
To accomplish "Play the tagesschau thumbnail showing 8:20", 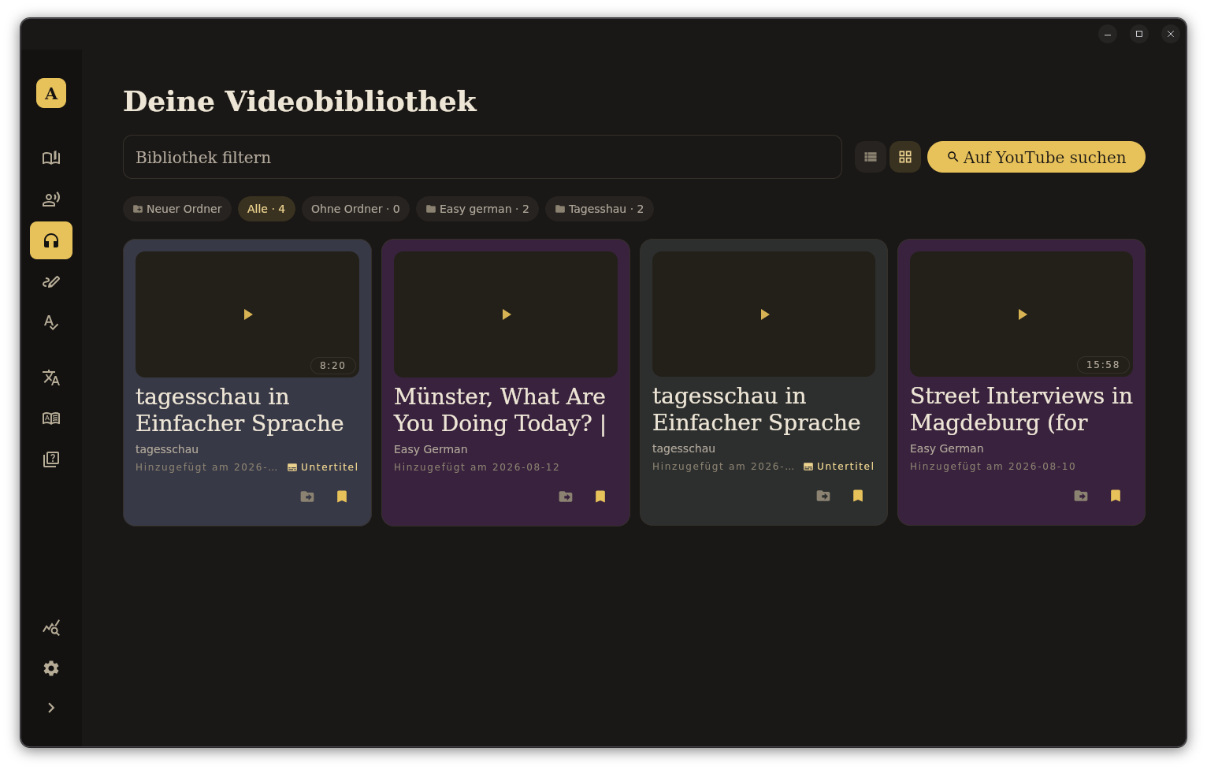I will pos(247,314).
